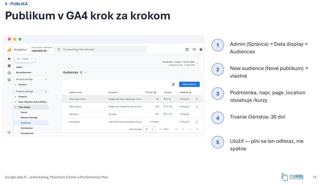Click the Created On sort arrow

[190, 92]
